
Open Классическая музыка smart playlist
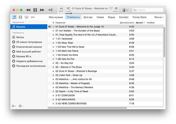(x=29, y=47)
